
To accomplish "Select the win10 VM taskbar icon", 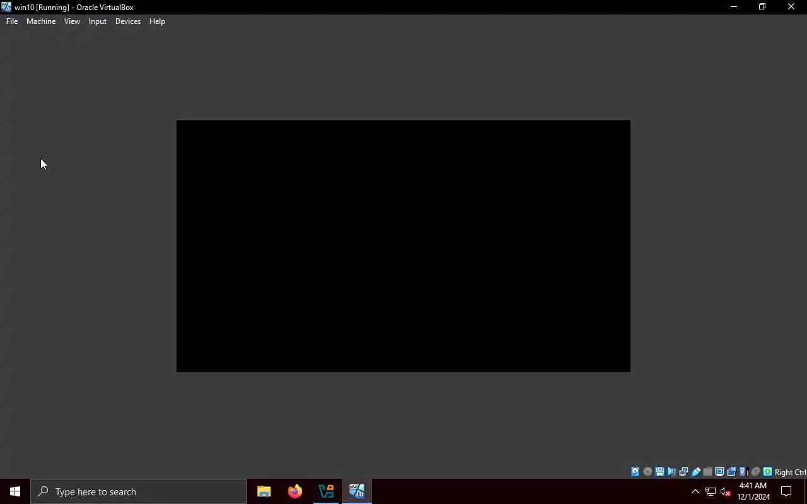I will coord(357,491).
